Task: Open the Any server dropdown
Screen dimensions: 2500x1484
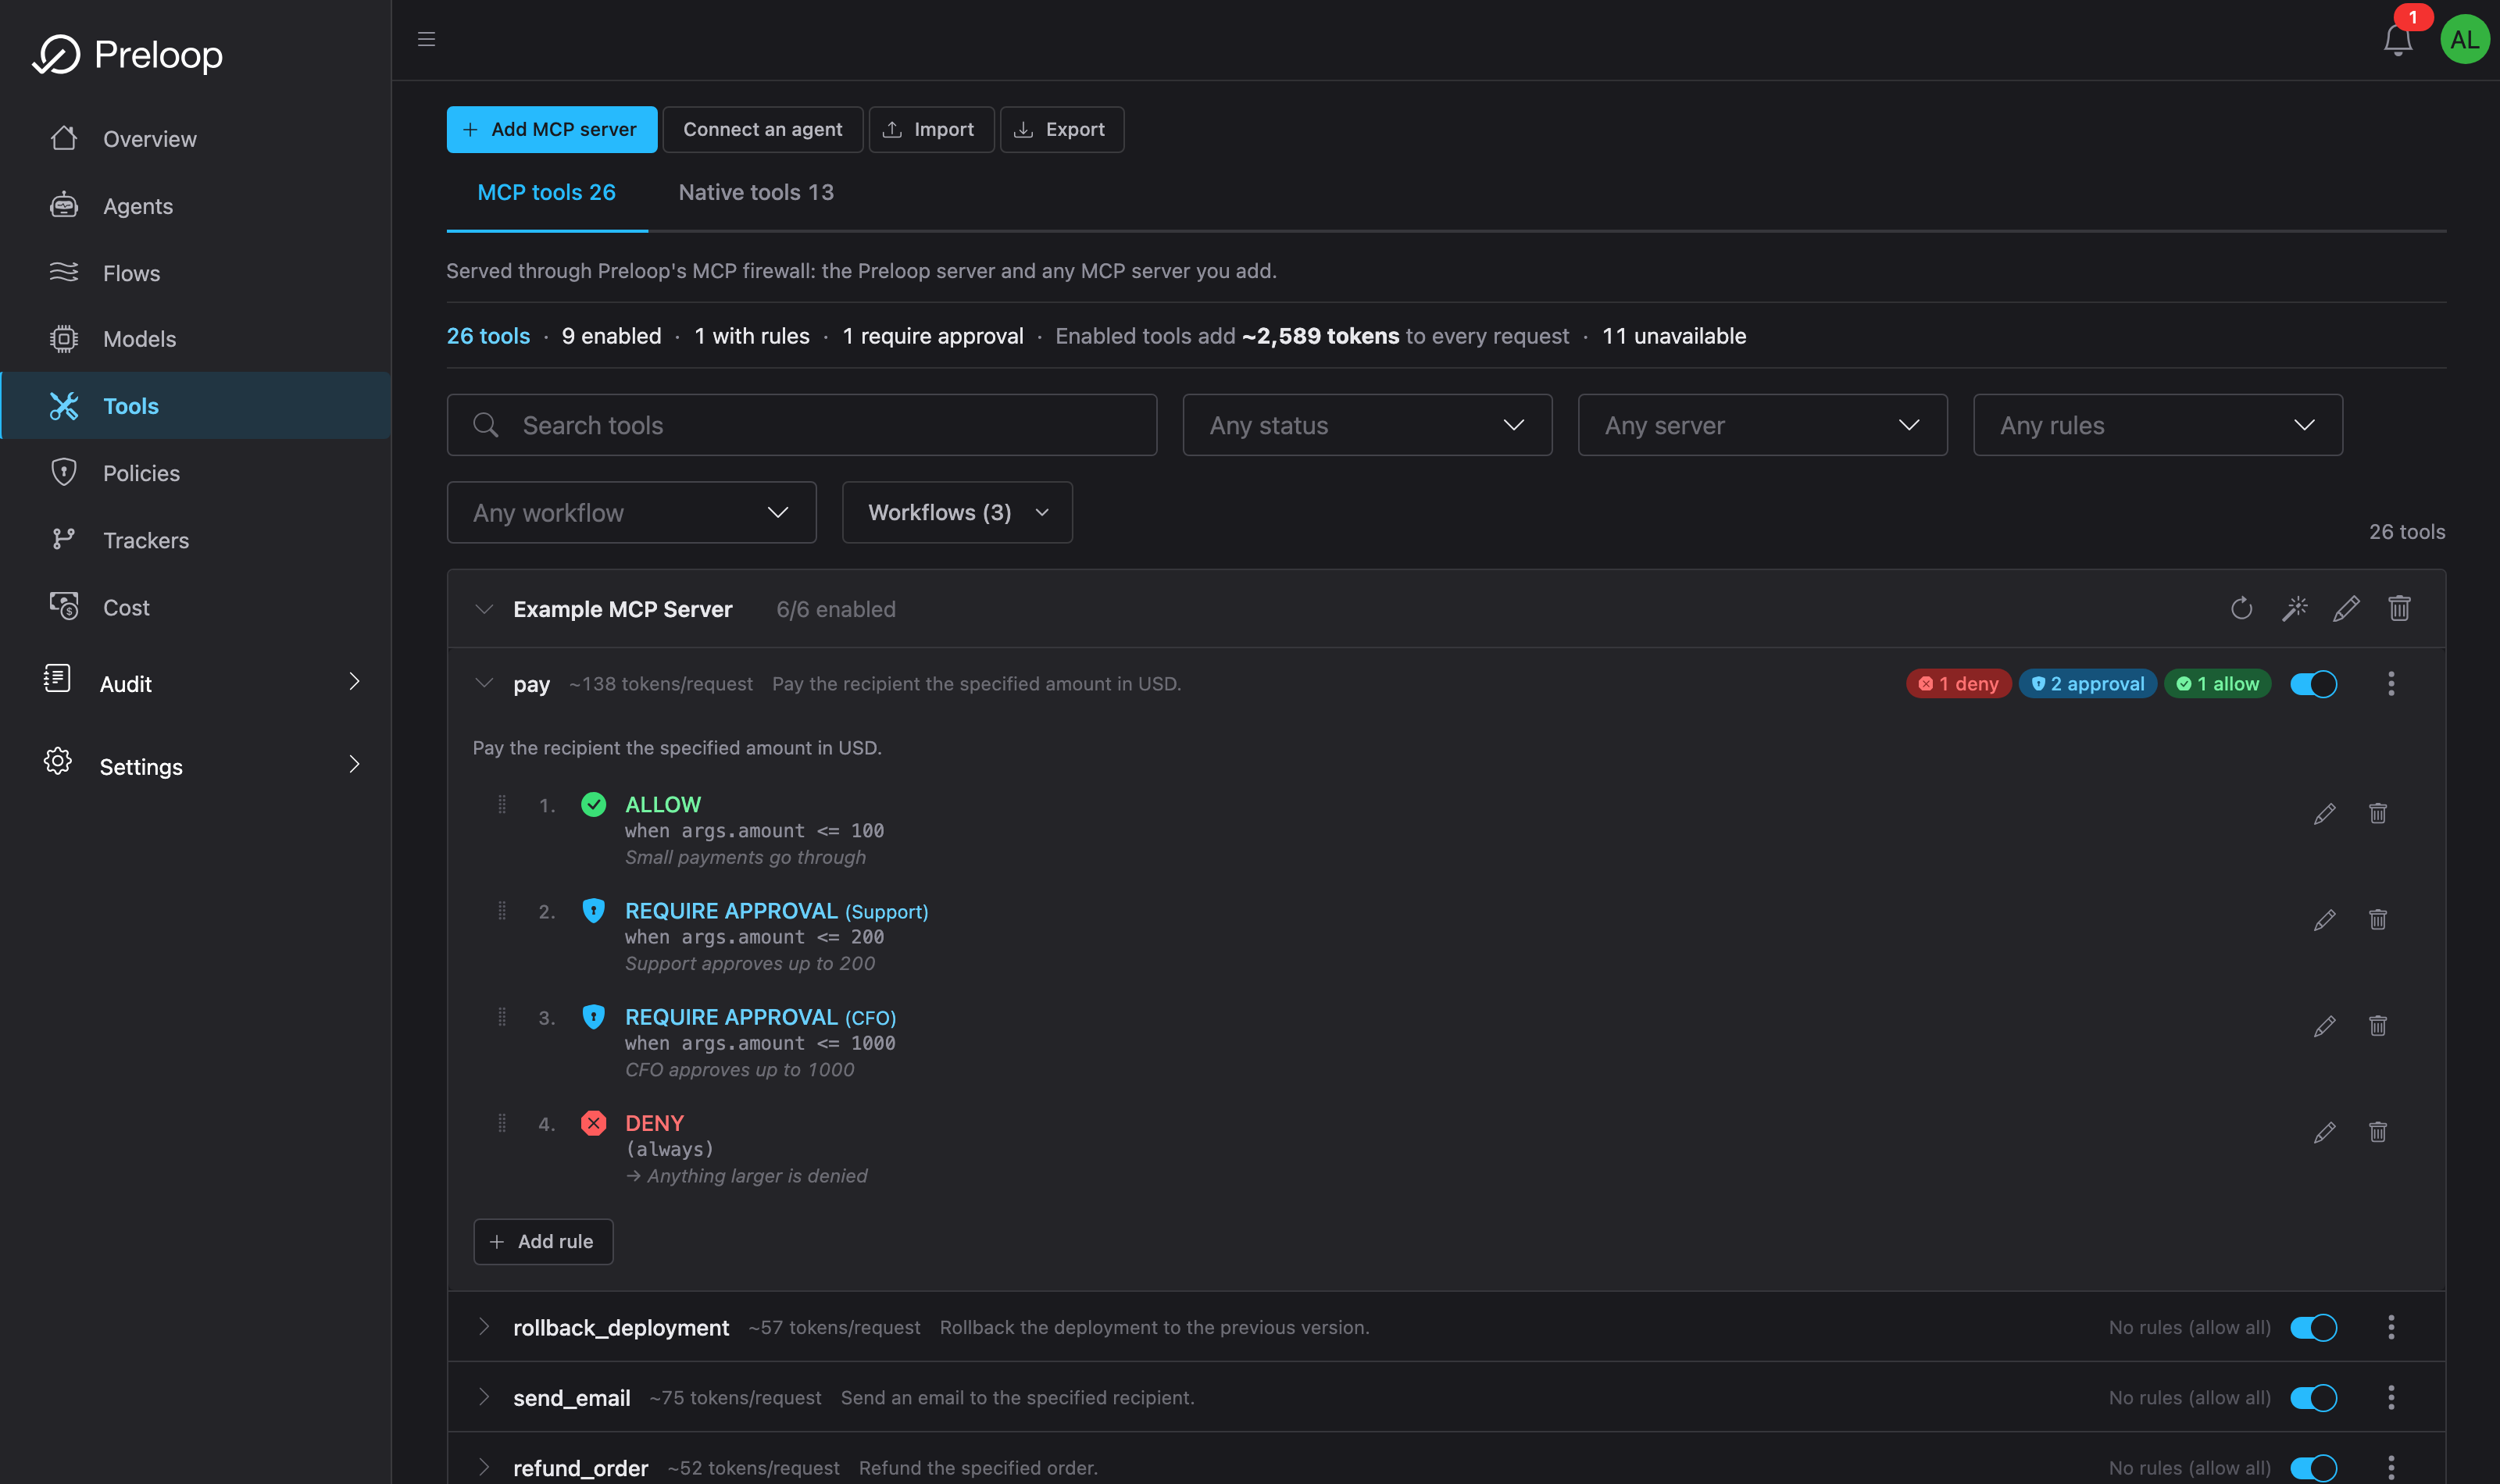Action: (x=1762, y=425)
